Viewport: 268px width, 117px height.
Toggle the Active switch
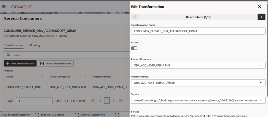(134, 48)
